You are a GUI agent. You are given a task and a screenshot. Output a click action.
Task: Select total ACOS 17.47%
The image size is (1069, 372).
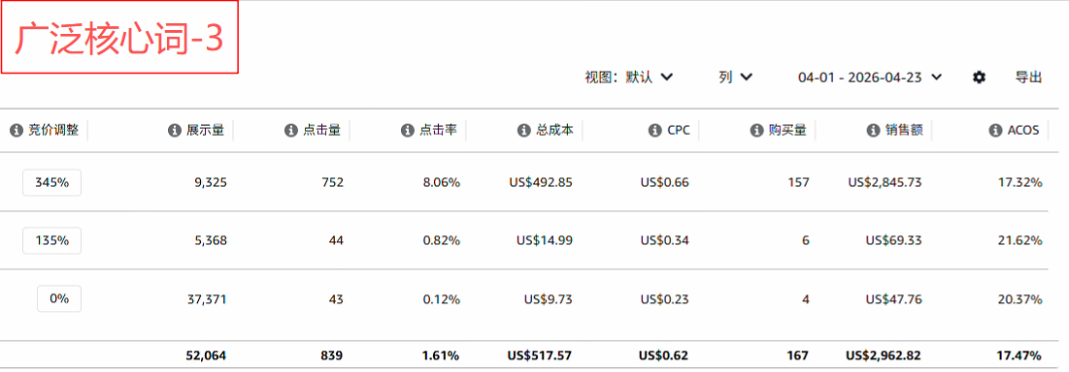pyautogui.click(x=1019, y=355)
